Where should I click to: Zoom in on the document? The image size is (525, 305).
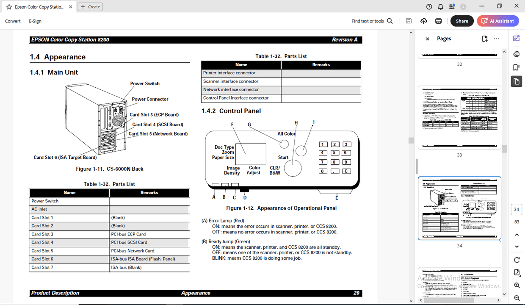pos(516,285)
